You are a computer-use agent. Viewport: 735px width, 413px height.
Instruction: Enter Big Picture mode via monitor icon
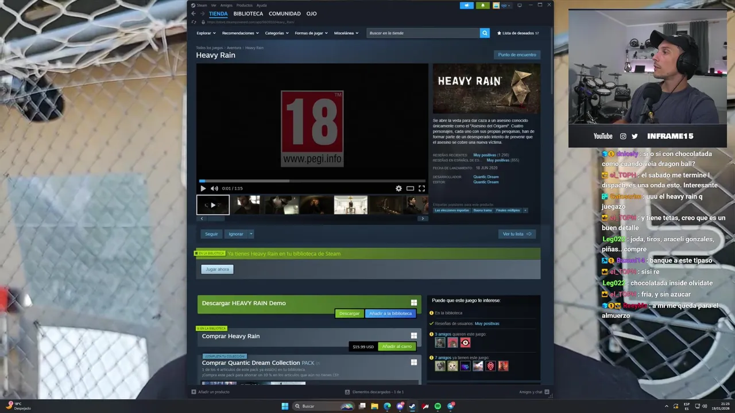tap(519, 5)
